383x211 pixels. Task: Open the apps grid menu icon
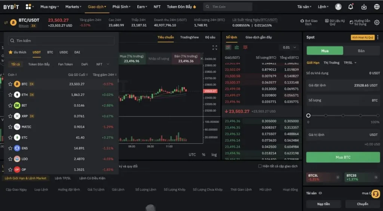(x=28, y=7)
